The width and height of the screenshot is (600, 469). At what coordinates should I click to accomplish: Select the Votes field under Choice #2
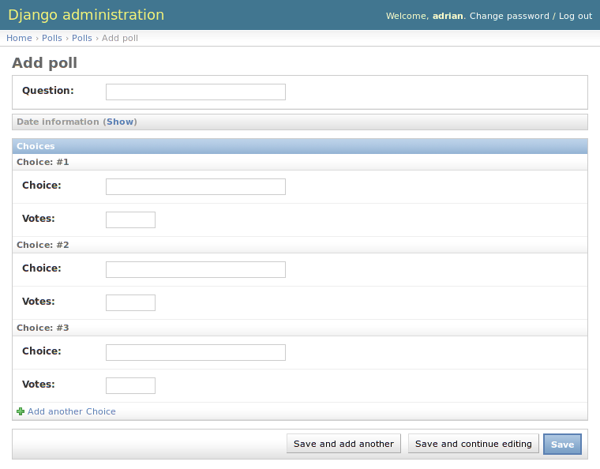[x=130, y=302]
